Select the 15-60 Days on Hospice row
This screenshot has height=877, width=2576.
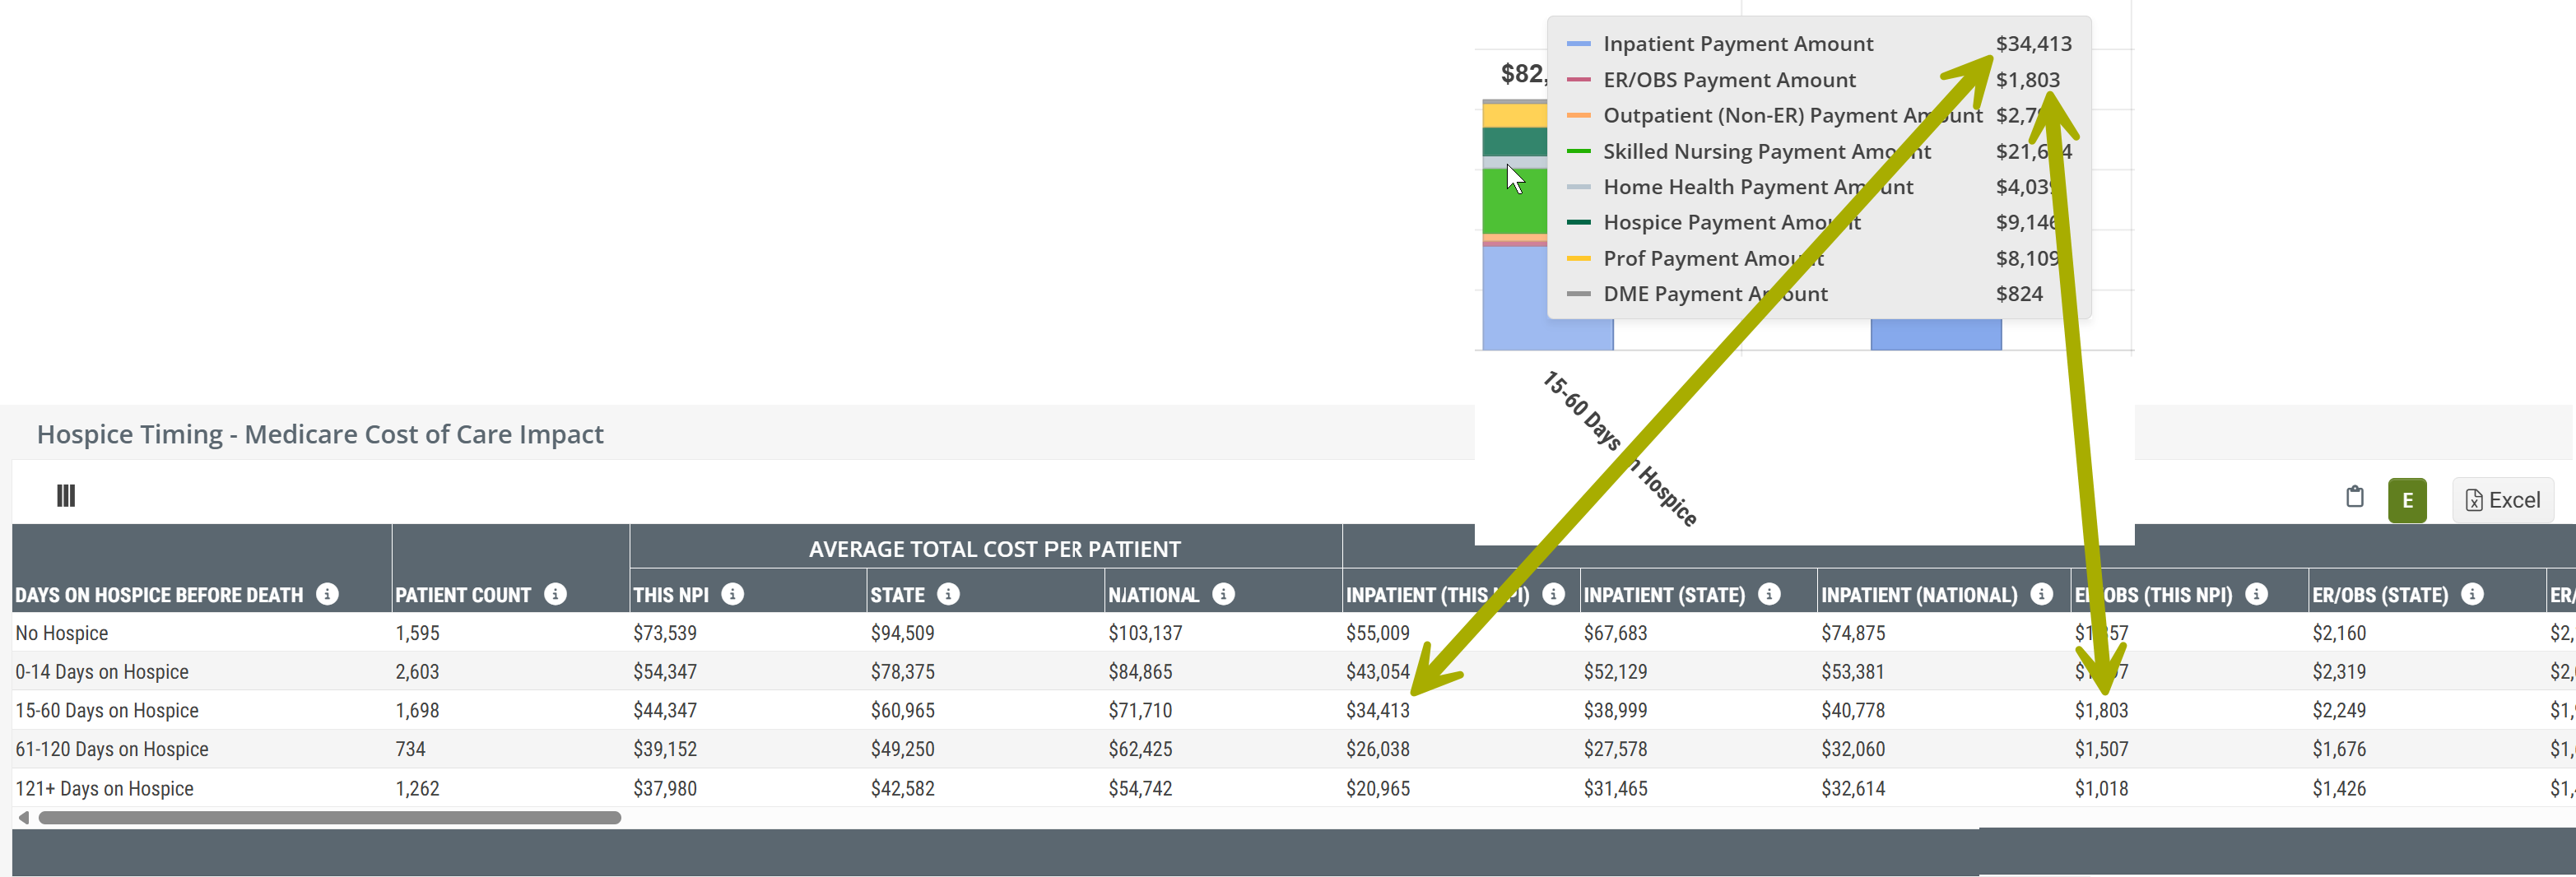point(107,711)
